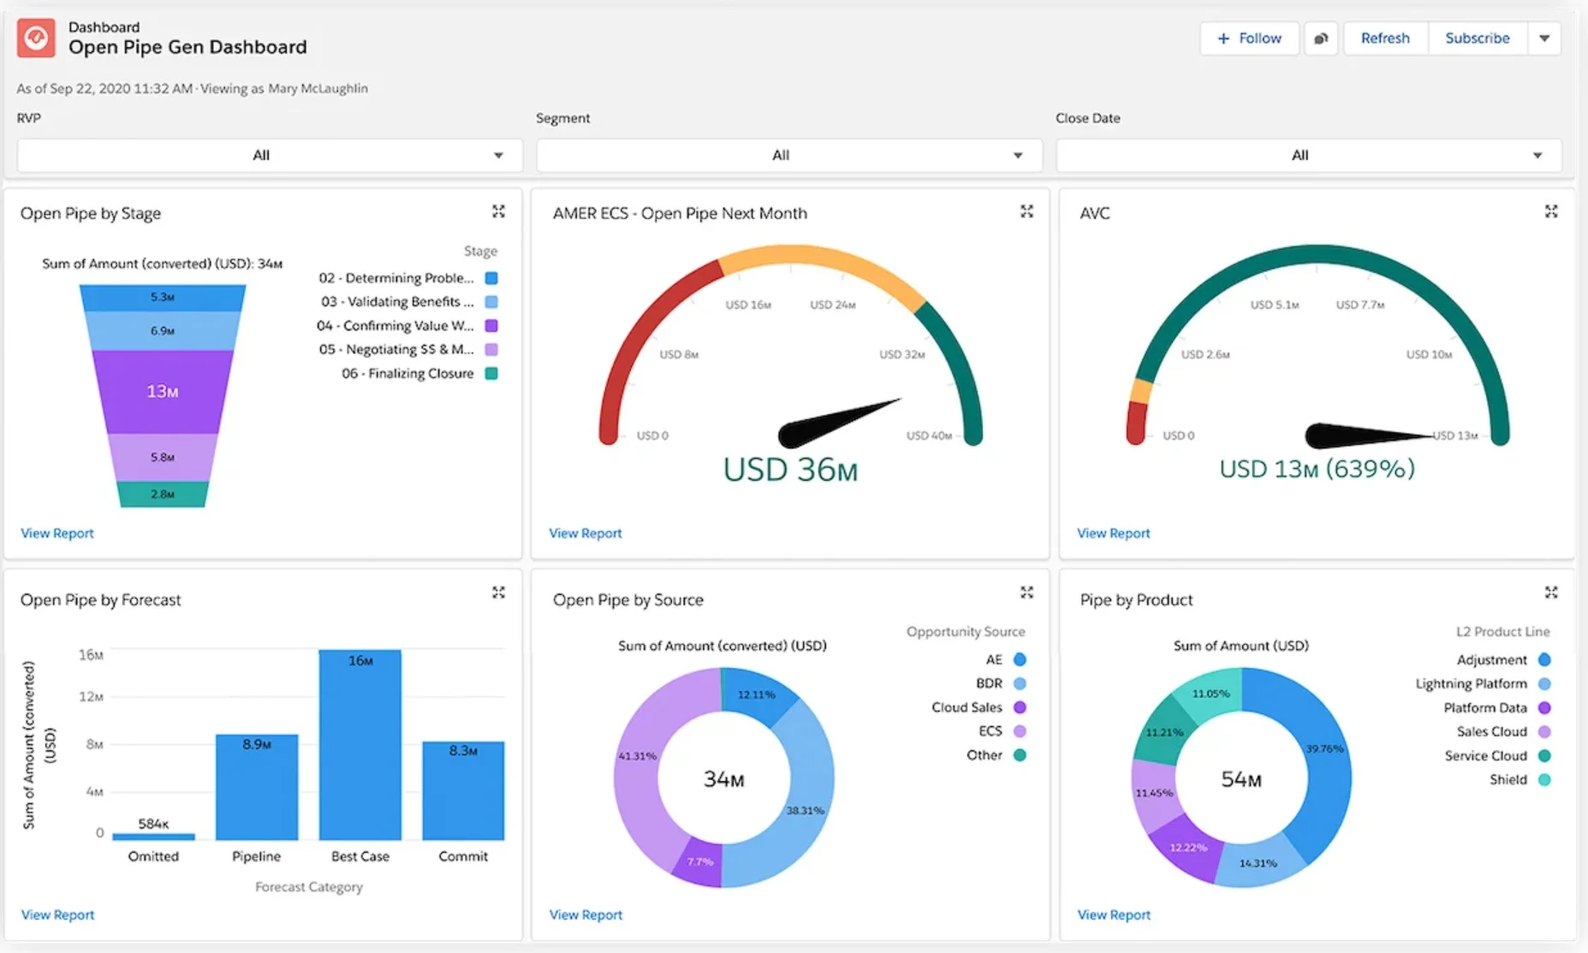View Report under Open Pipe by Stage
This screenshot has height=953, width=1588.
pyautogui.click(x=57, y=533)
